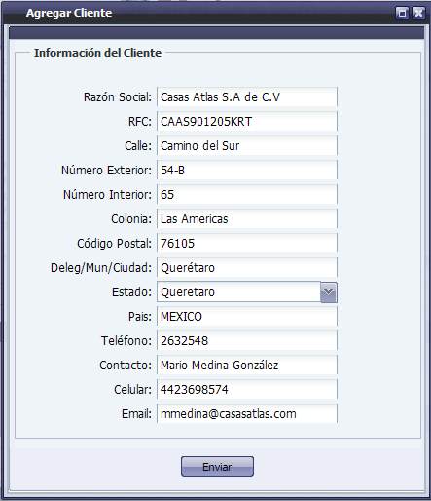Click the Número Interior field

(x=247, y=194)
